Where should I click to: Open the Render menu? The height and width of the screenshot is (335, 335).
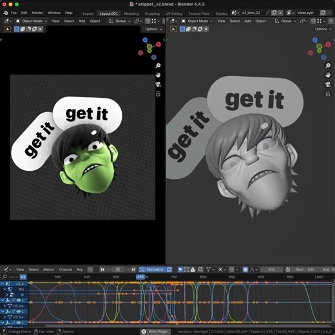click(x=37, y=13)
